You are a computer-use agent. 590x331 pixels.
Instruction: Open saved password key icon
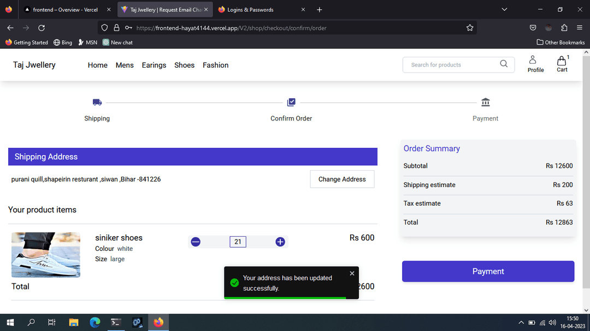click(129, 28)
